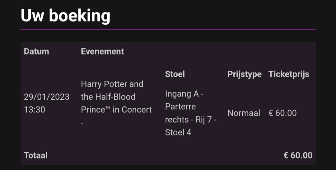
Task: Click the purple divider line under heading
Action: 168,29
